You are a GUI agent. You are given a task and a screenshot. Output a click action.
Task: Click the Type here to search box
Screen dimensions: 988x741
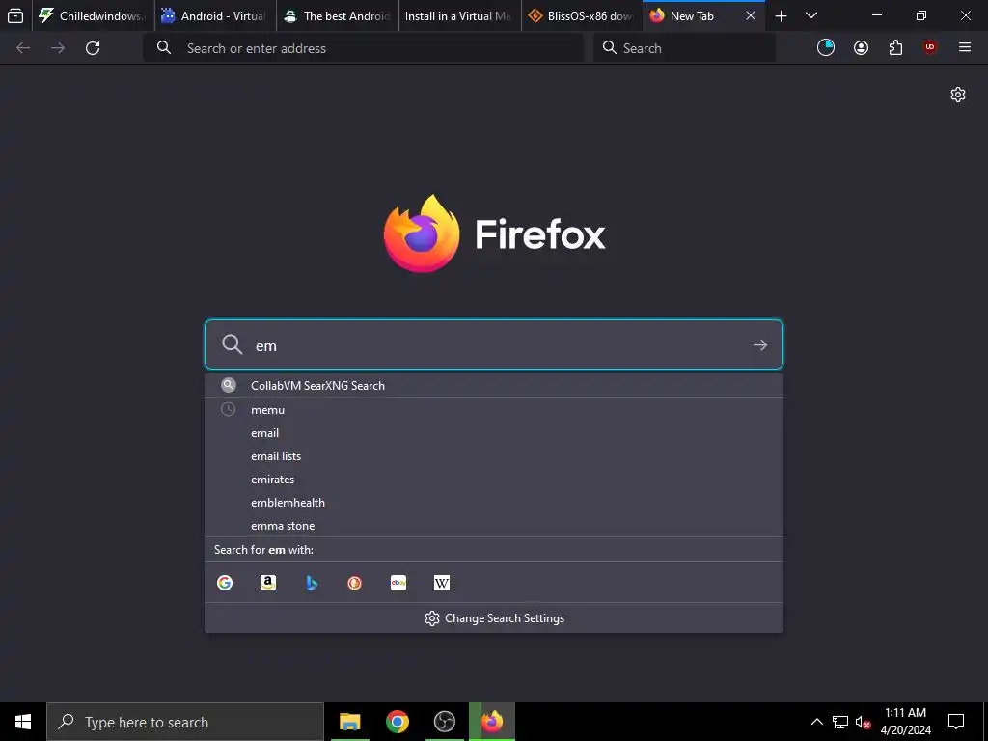[x=185, y=722]
